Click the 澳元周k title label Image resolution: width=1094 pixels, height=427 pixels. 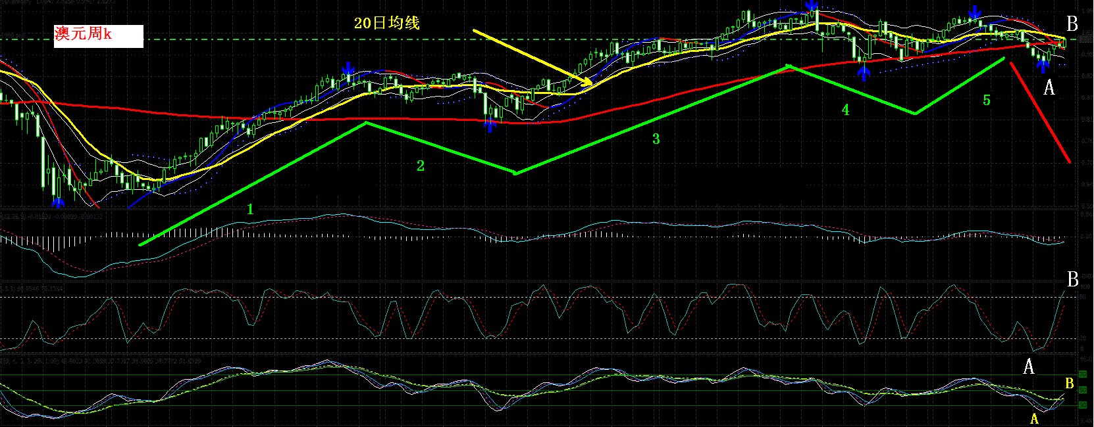[x=98, y=35]
